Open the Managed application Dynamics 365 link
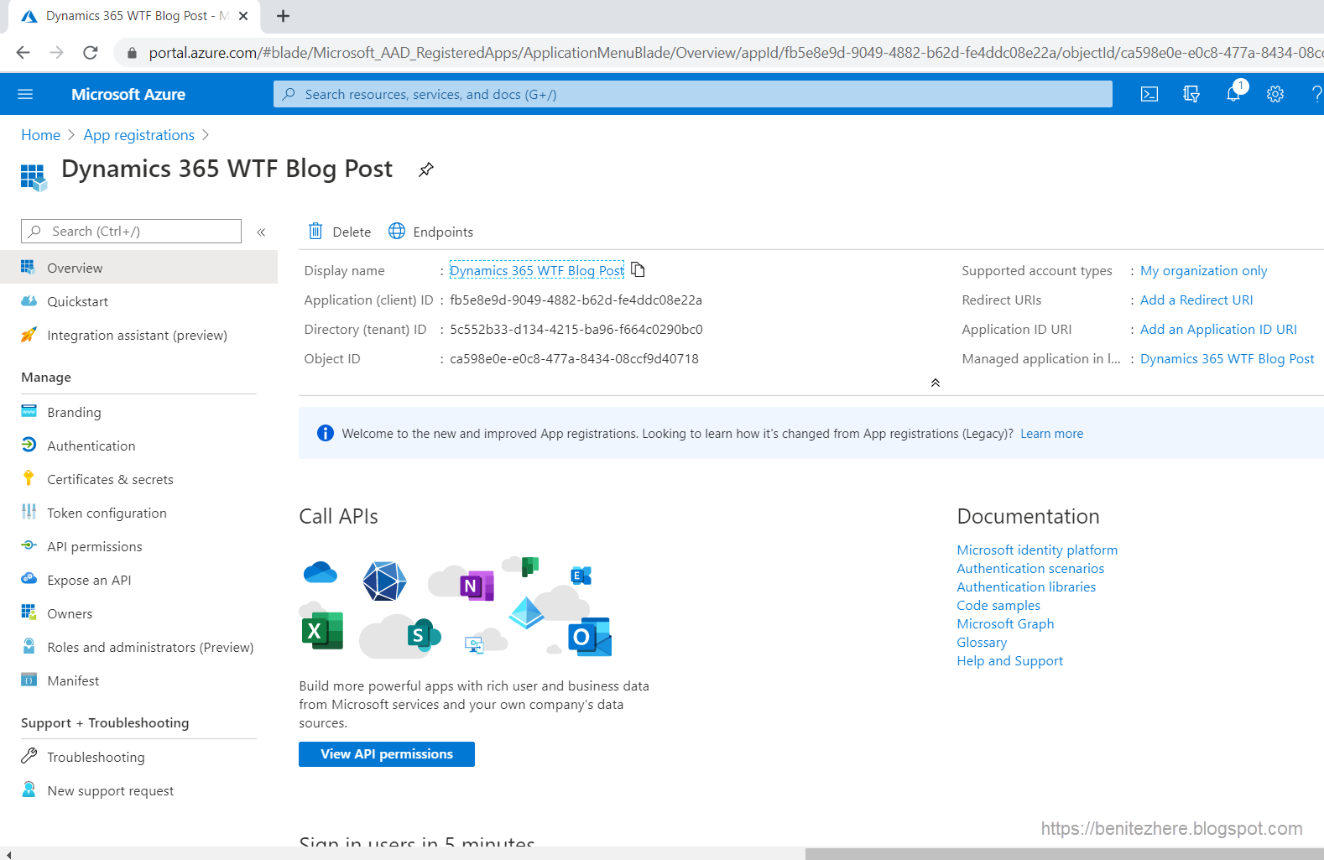 click(x=1227, y=358)
